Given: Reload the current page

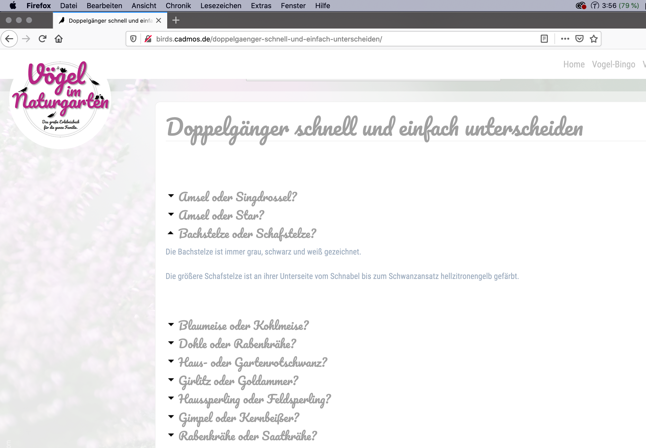Looking at the screenshot, I should 43,39.
